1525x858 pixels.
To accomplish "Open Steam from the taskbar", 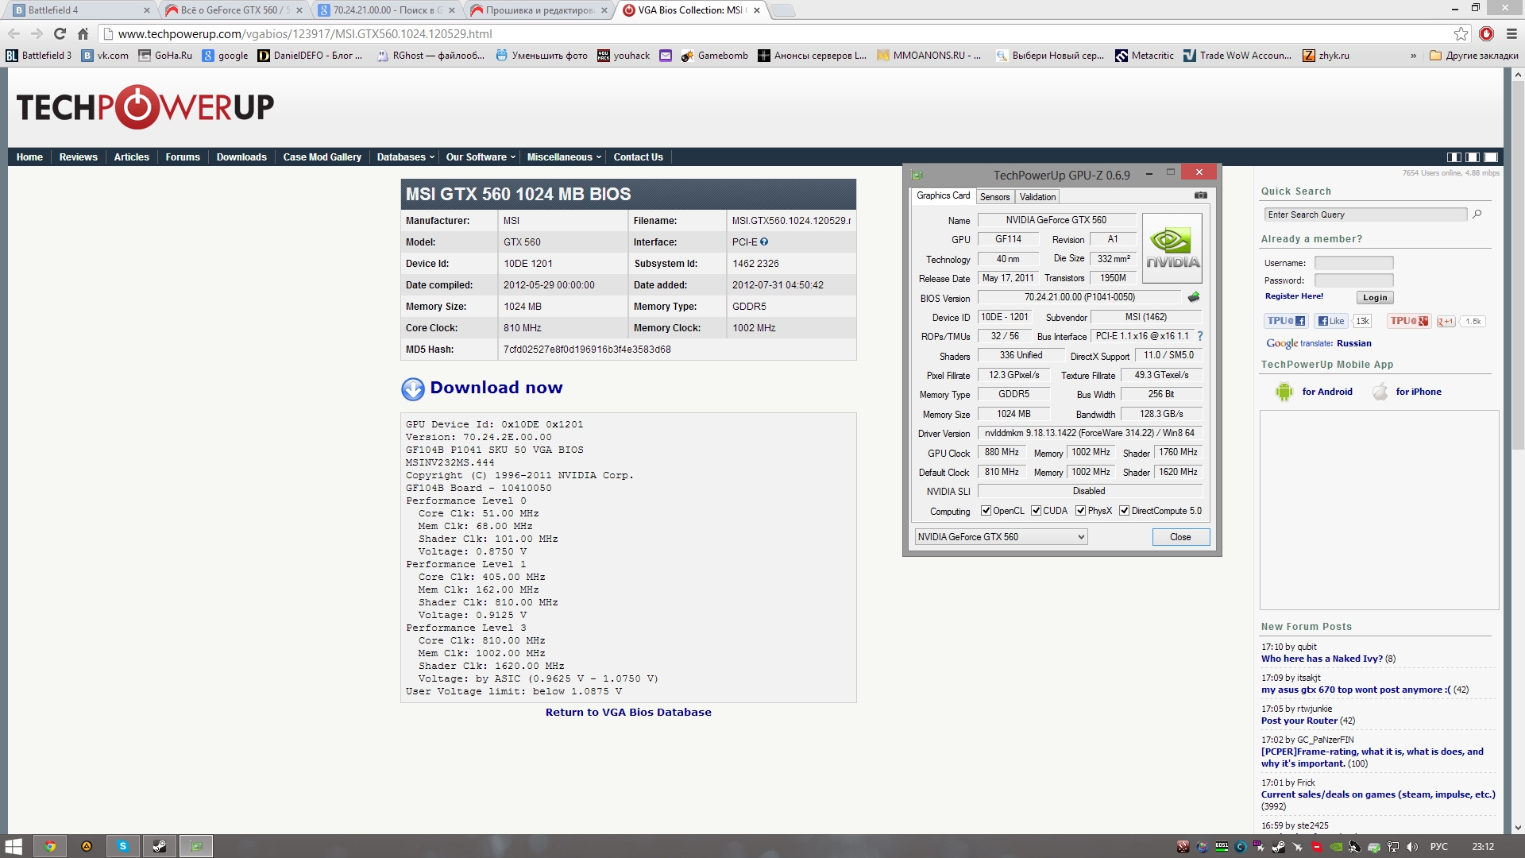I will tap(160, 846).
